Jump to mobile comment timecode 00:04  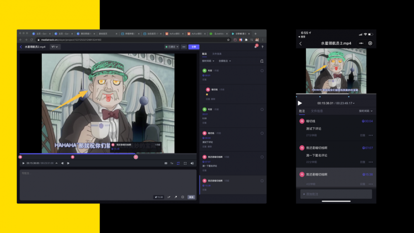367,121
